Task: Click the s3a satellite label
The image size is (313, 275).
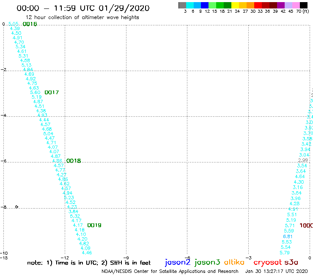Action: tap(291, 262)
